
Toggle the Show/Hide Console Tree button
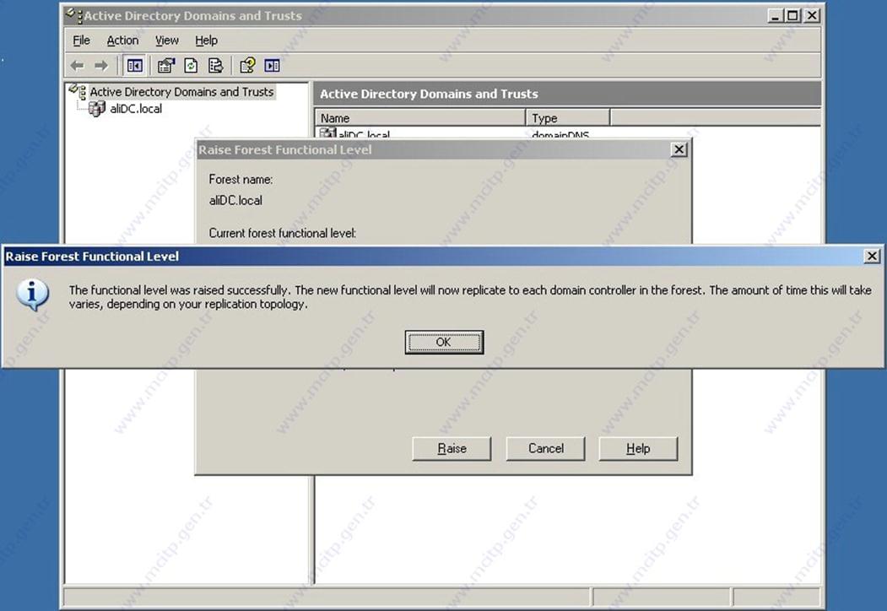click(135, 66)
